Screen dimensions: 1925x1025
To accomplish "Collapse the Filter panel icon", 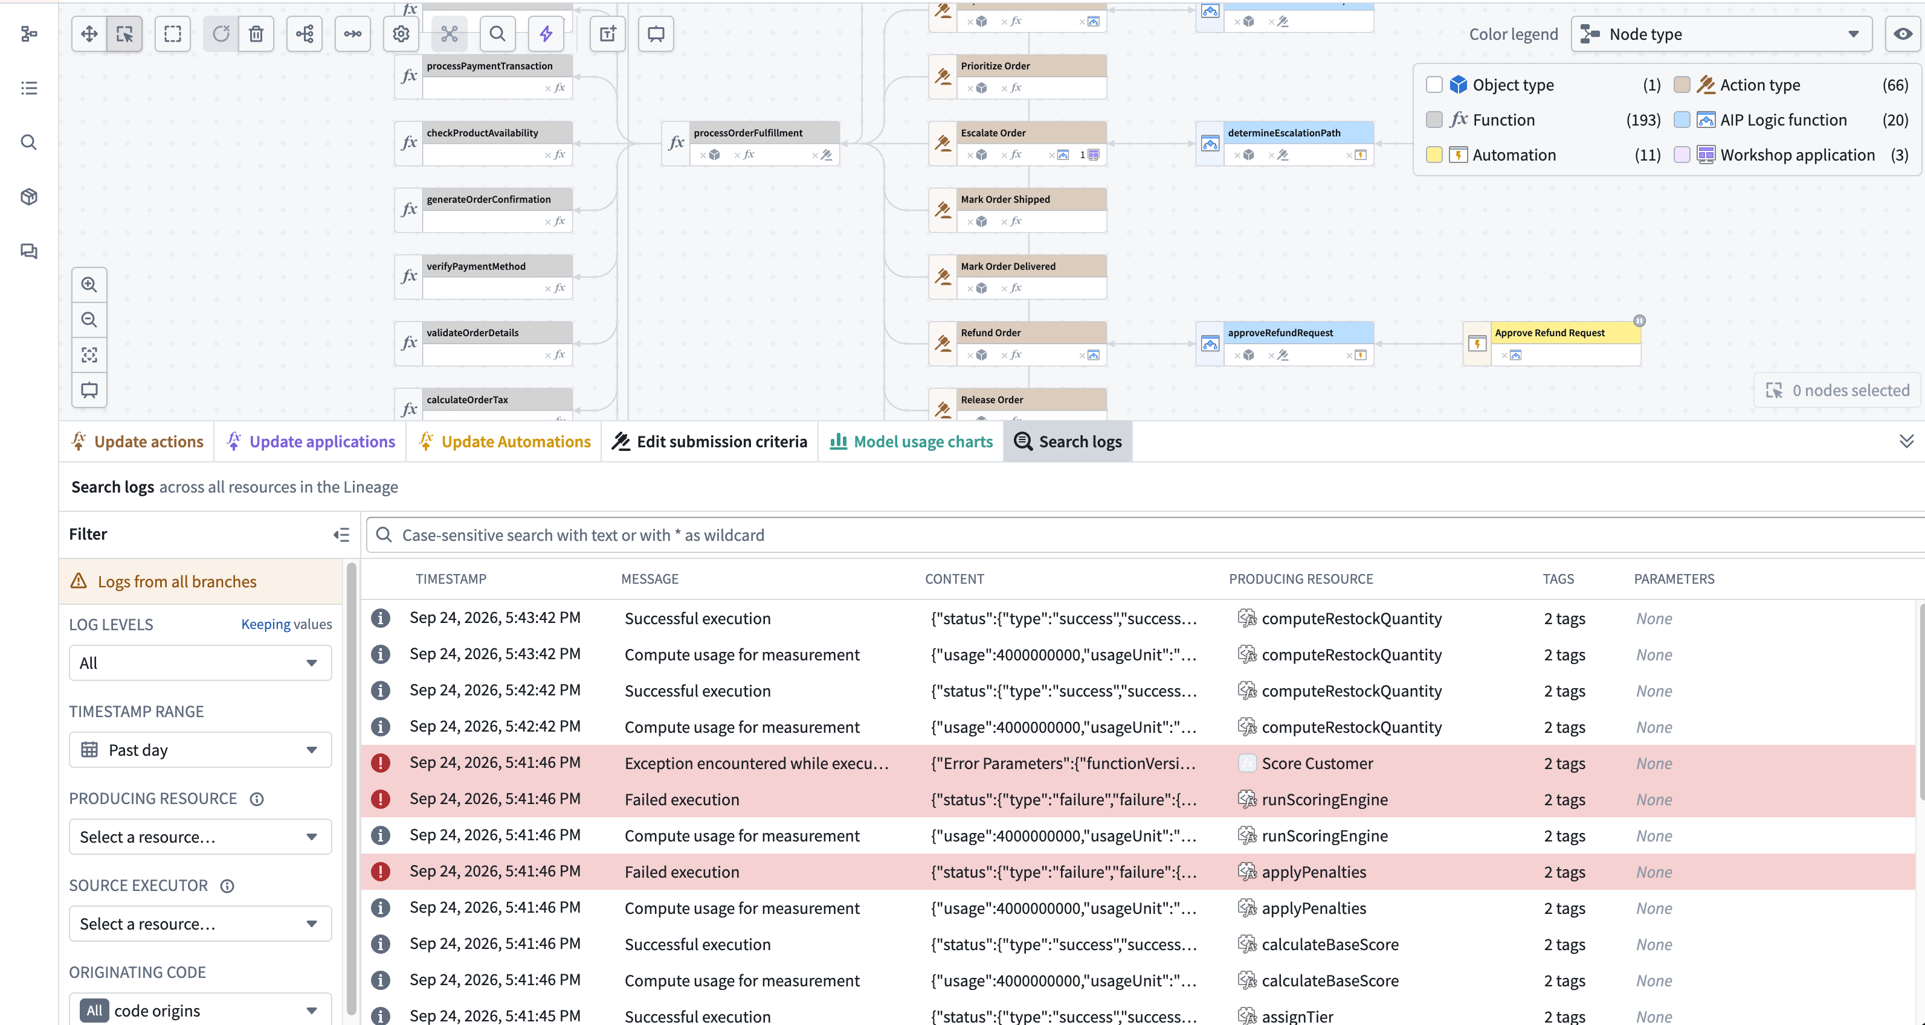I will [x=341, y=534].
